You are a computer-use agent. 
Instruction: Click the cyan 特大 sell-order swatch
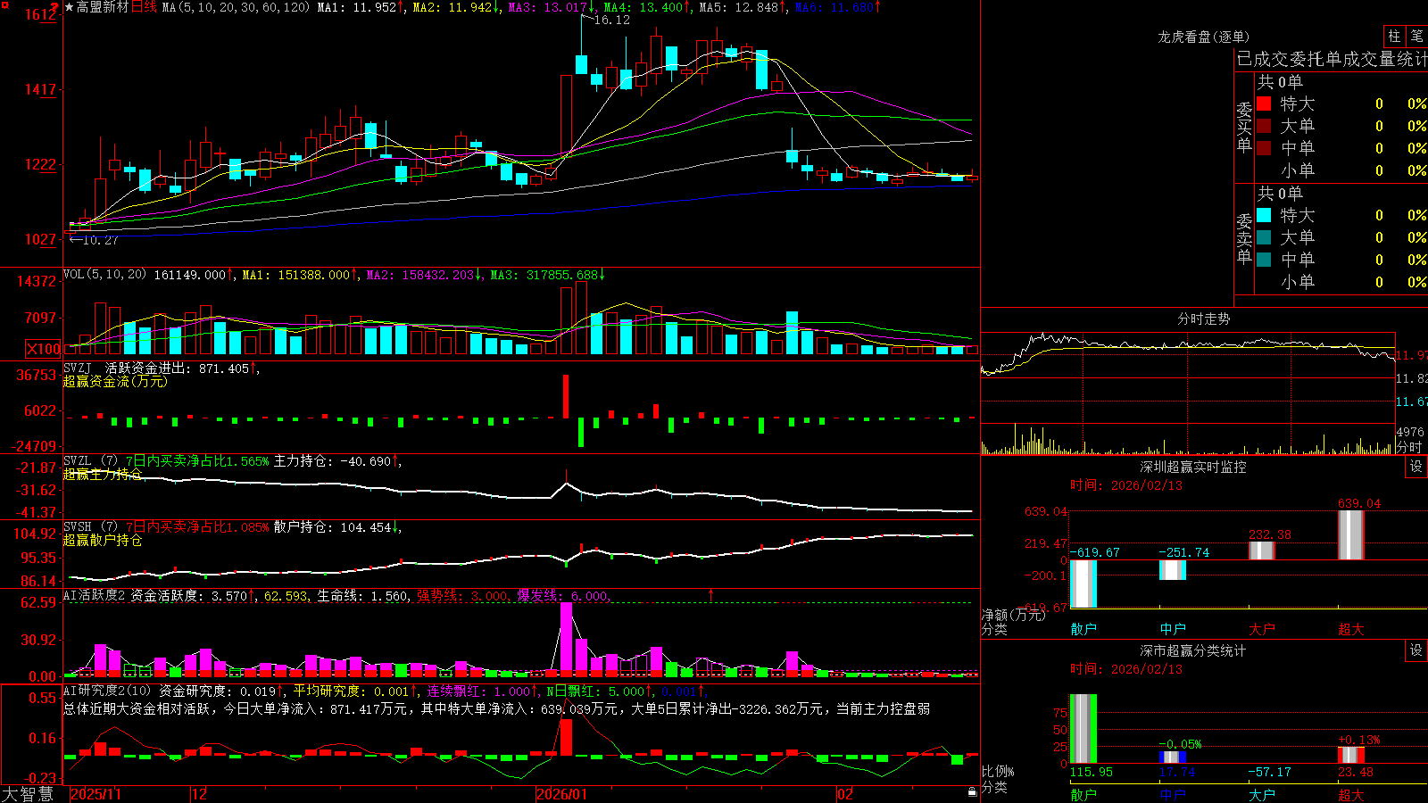(1264, 215)
